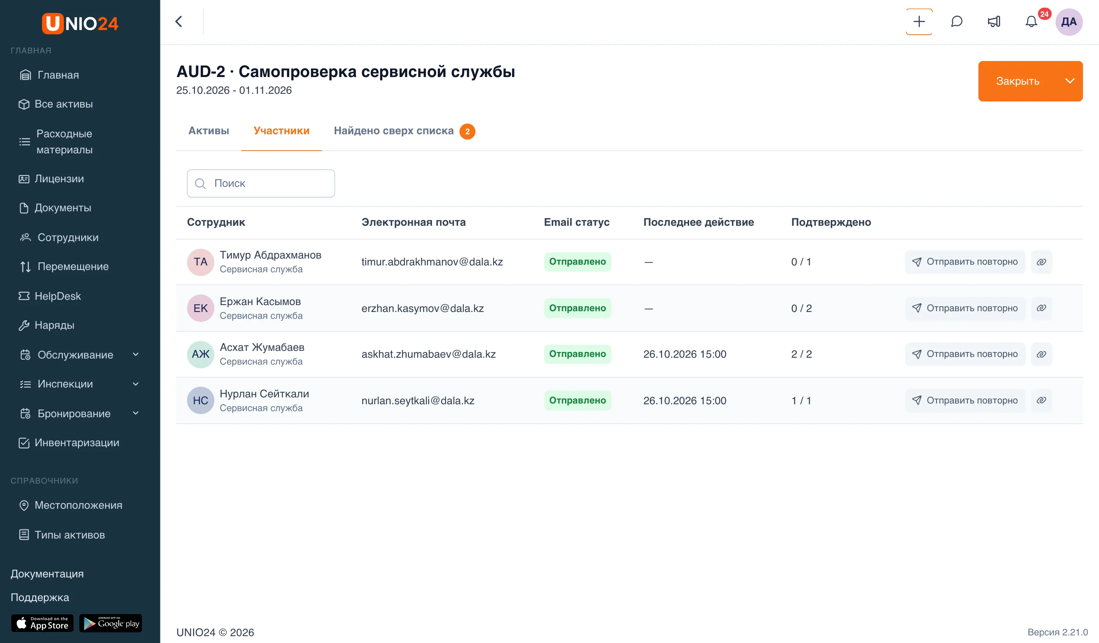Screen dimensions: 1099x643
Task: Click the UNIO24 logo
Action: point(80,23)
